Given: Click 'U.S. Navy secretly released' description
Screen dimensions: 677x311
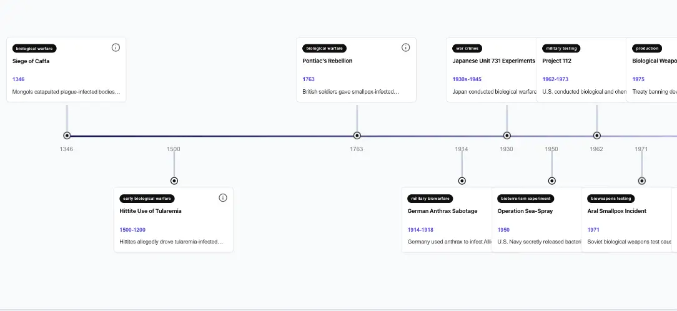Looking at the screenshot, I should click(539, 242).
